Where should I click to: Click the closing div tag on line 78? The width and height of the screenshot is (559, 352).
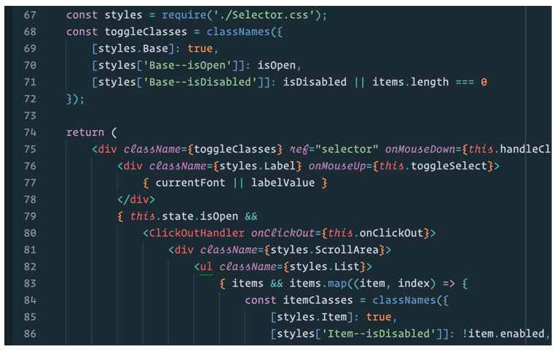(136, 199)
